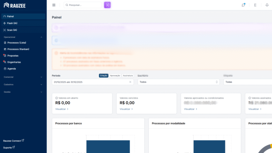Click the Suporte external link icon

pos(13,147)
